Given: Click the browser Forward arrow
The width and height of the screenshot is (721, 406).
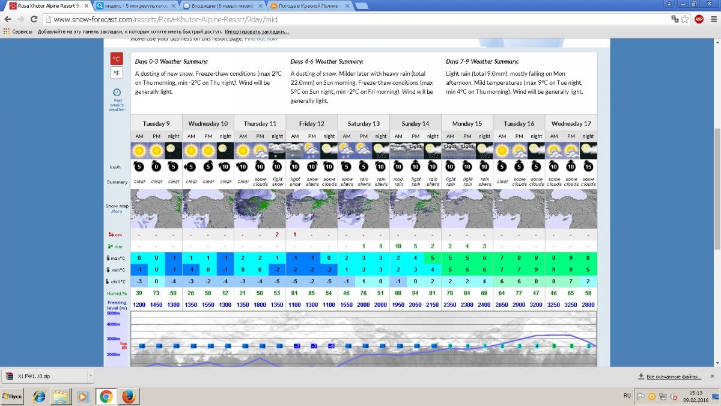Looking at the screenshot, I should point(21,19).
